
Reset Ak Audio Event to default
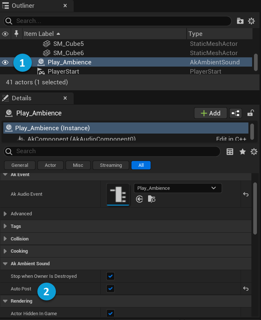point(246,194)
